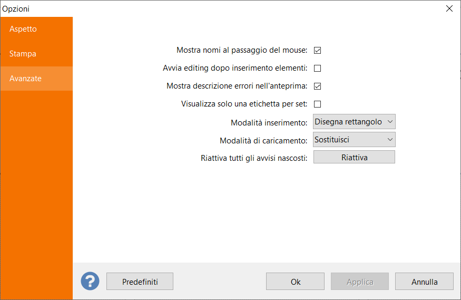Click the Modalità inserimento label text
This screenshot has width=461, height=300.
pos(269,123)
